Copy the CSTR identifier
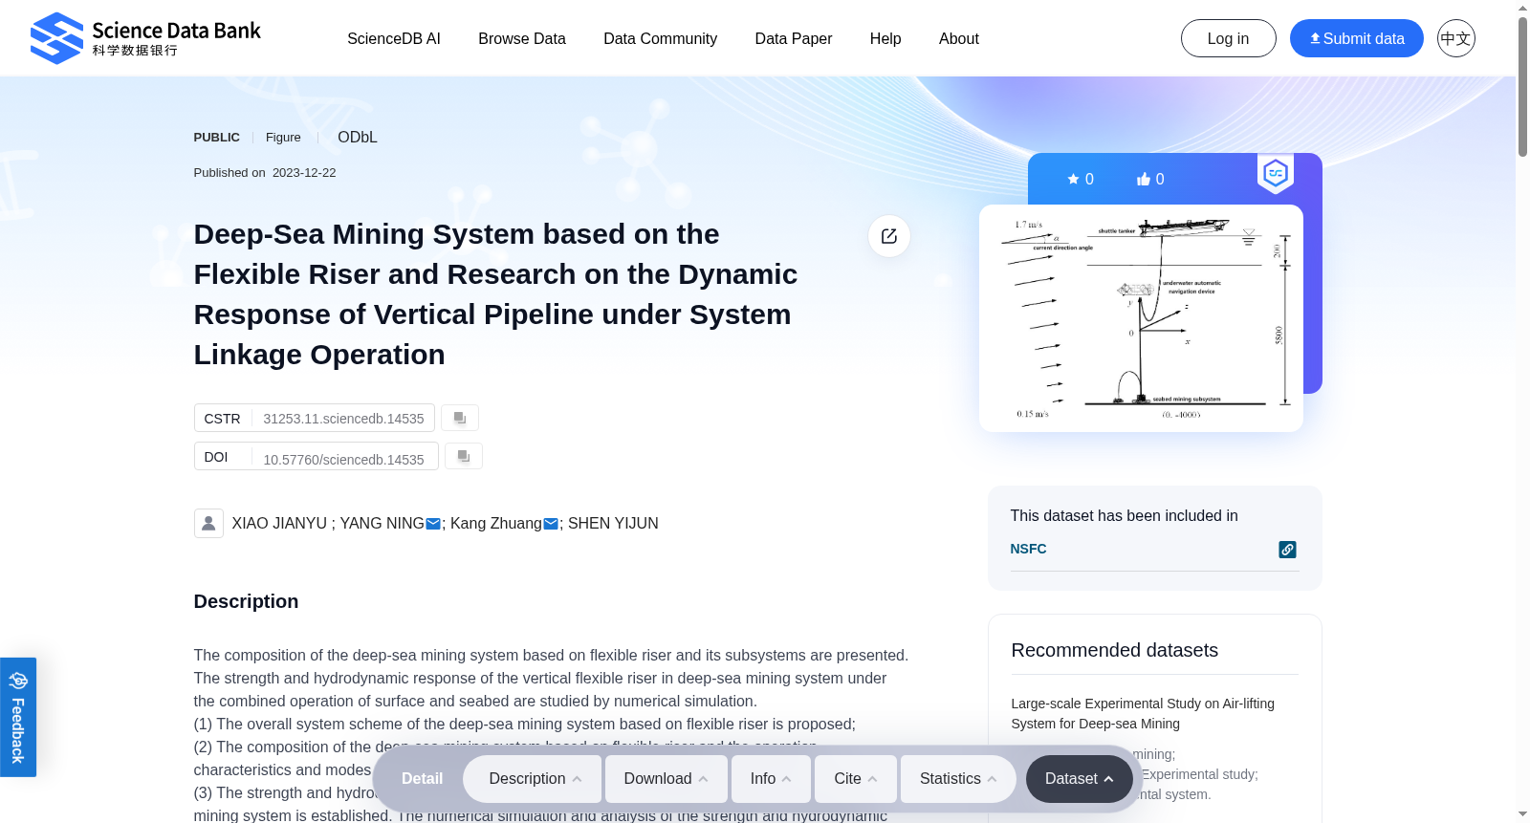This screenshot has height=823, width=1530. click(x=460, y=418)
